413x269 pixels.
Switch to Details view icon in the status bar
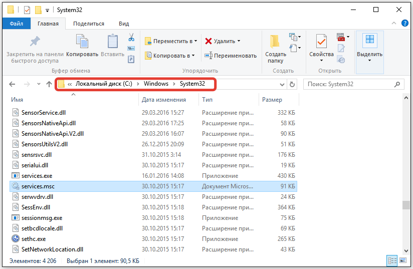click(392, 261)
